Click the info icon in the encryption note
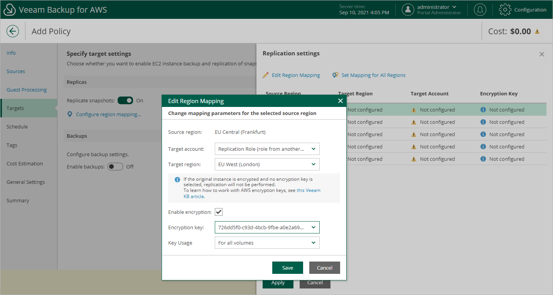553x295 pixels. coord(177,180)
